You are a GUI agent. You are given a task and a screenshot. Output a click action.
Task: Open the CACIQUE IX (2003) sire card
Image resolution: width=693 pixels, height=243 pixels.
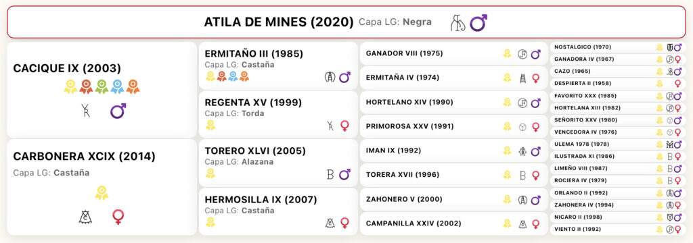[x=102, y=90]
